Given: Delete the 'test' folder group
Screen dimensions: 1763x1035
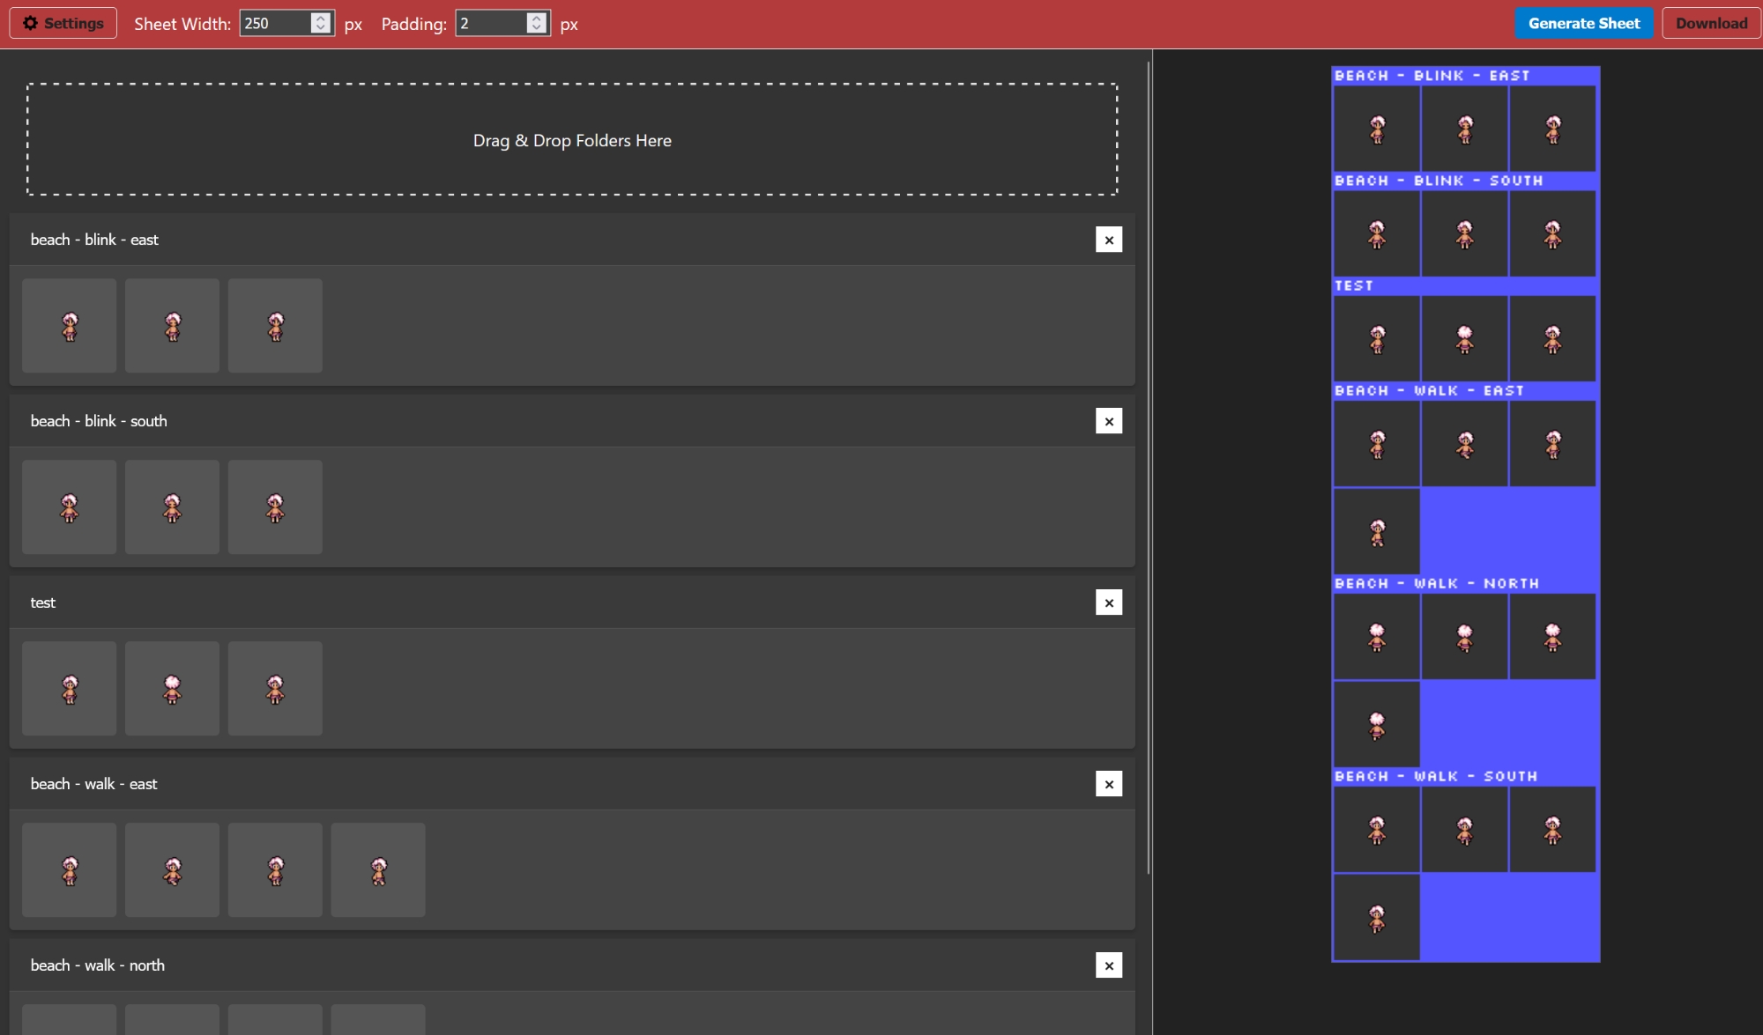Looking at the screenshot, I should coord(1108,603).
